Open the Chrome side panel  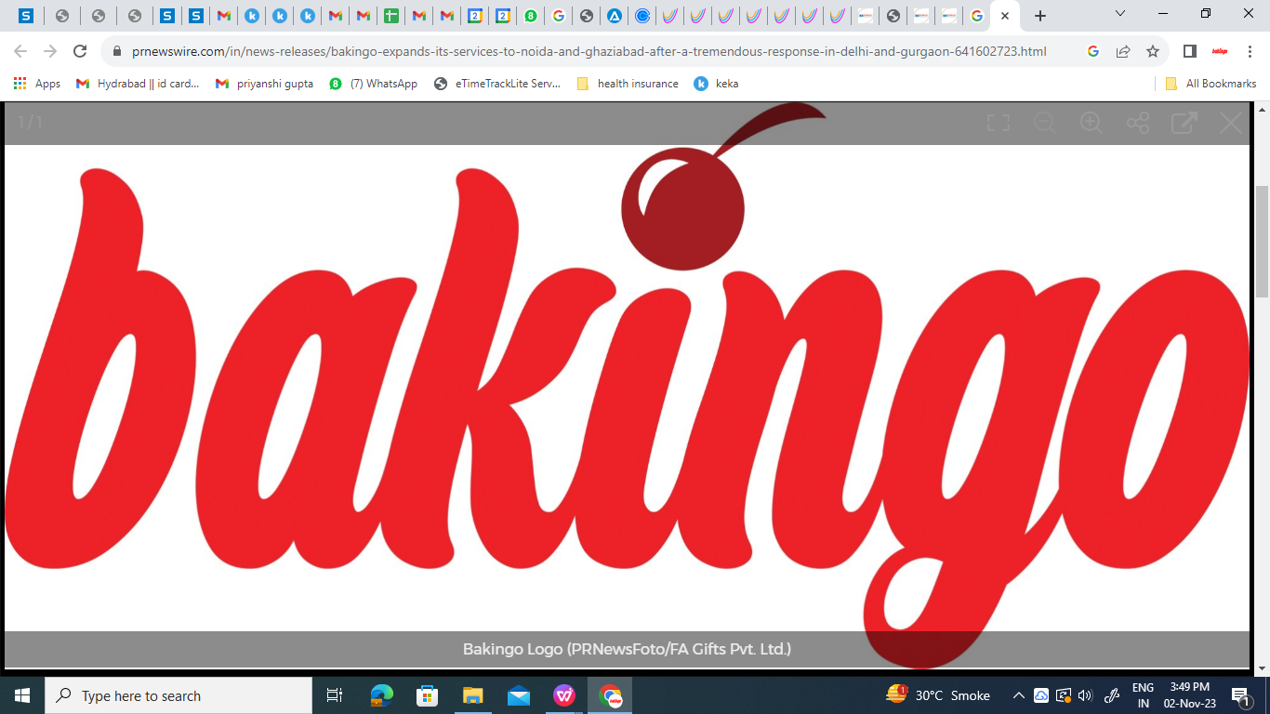(1189, 51)
